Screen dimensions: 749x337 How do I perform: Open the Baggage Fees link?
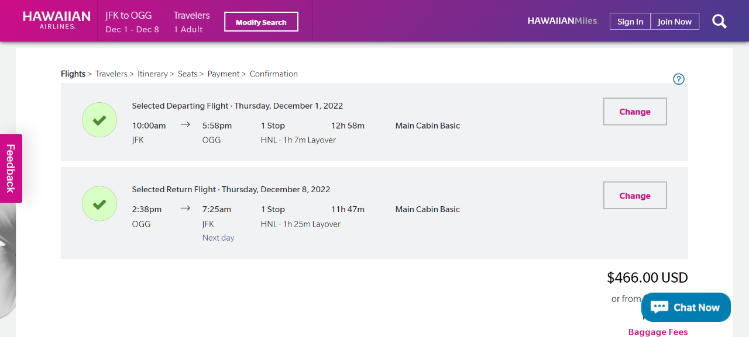click(x=658, y=332)
